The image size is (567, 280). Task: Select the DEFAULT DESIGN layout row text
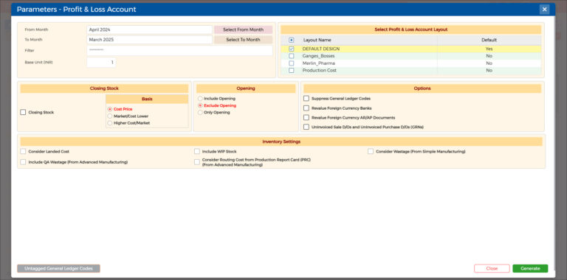point(321,49)
